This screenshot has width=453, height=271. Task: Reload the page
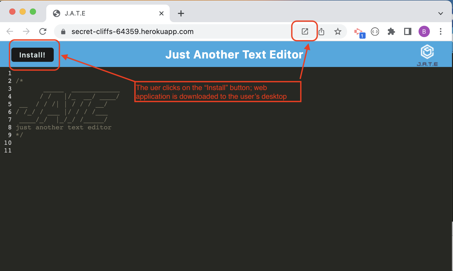point(43,31)
